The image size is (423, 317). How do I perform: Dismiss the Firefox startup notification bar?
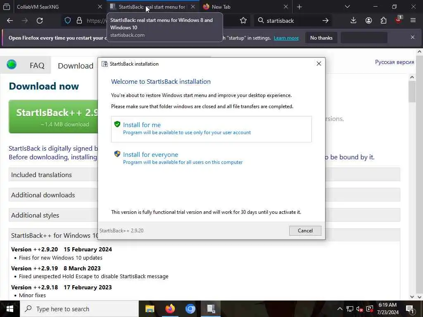413,37
